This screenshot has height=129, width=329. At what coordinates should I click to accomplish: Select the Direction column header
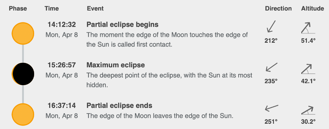click(278, 8)
